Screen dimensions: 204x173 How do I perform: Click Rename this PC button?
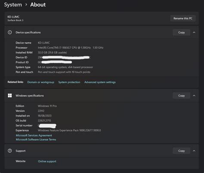coord(183,19)
